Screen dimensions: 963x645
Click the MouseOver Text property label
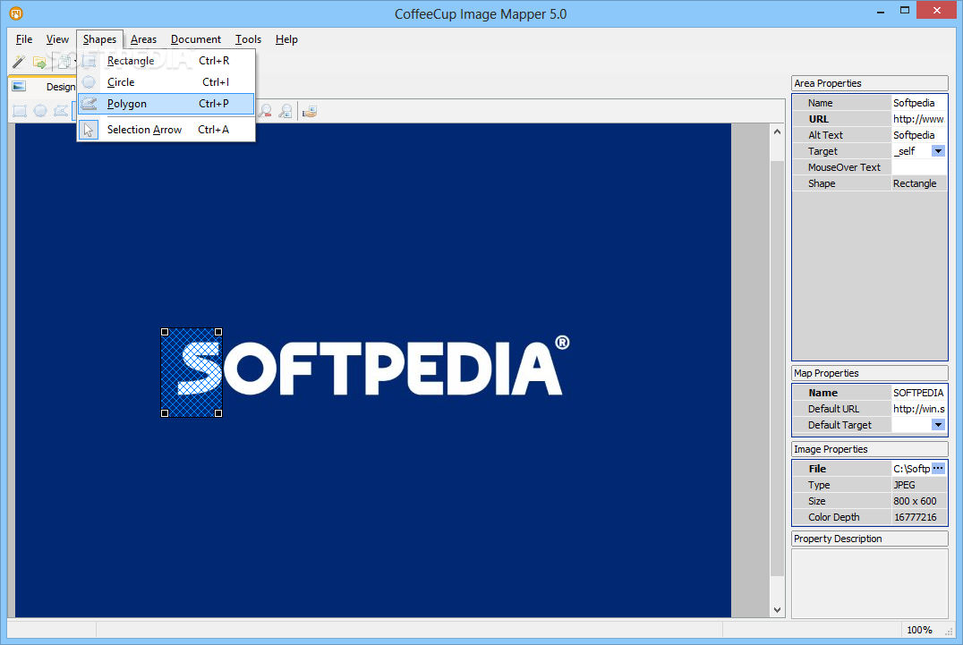(x=844, y=167)
